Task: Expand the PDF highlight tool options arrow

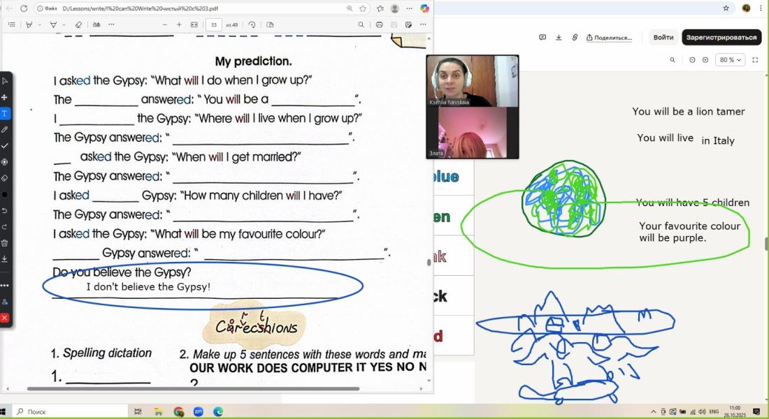Action: pos(40,24)
